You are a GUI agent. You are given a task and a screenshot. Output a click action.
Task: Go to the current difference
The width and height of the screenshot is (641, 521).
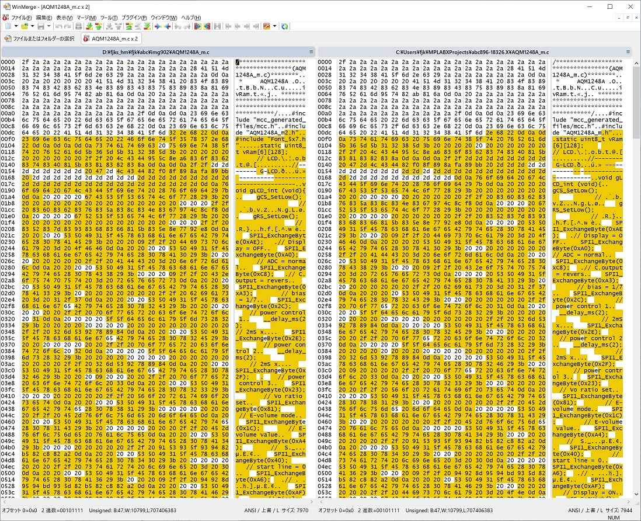[138, 26]
